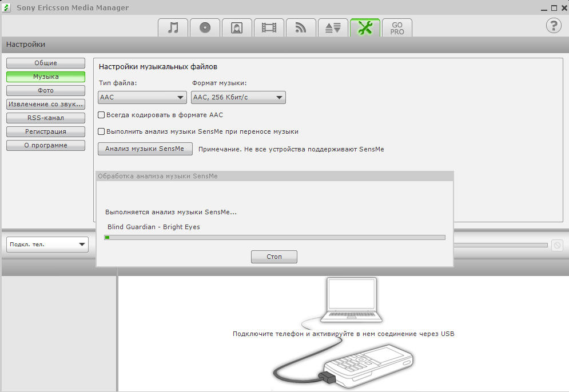Open the RSS-канал settings category
Viewport: 569px width, 392px height.
coord(46,118)
